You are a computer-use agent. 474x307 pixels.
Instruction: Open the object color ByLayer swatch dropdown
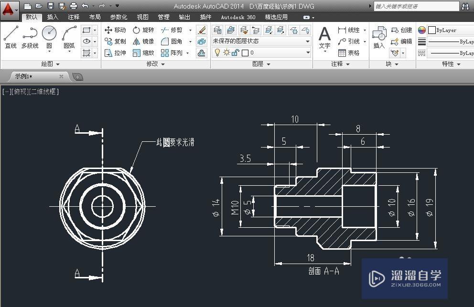point(451,30)
